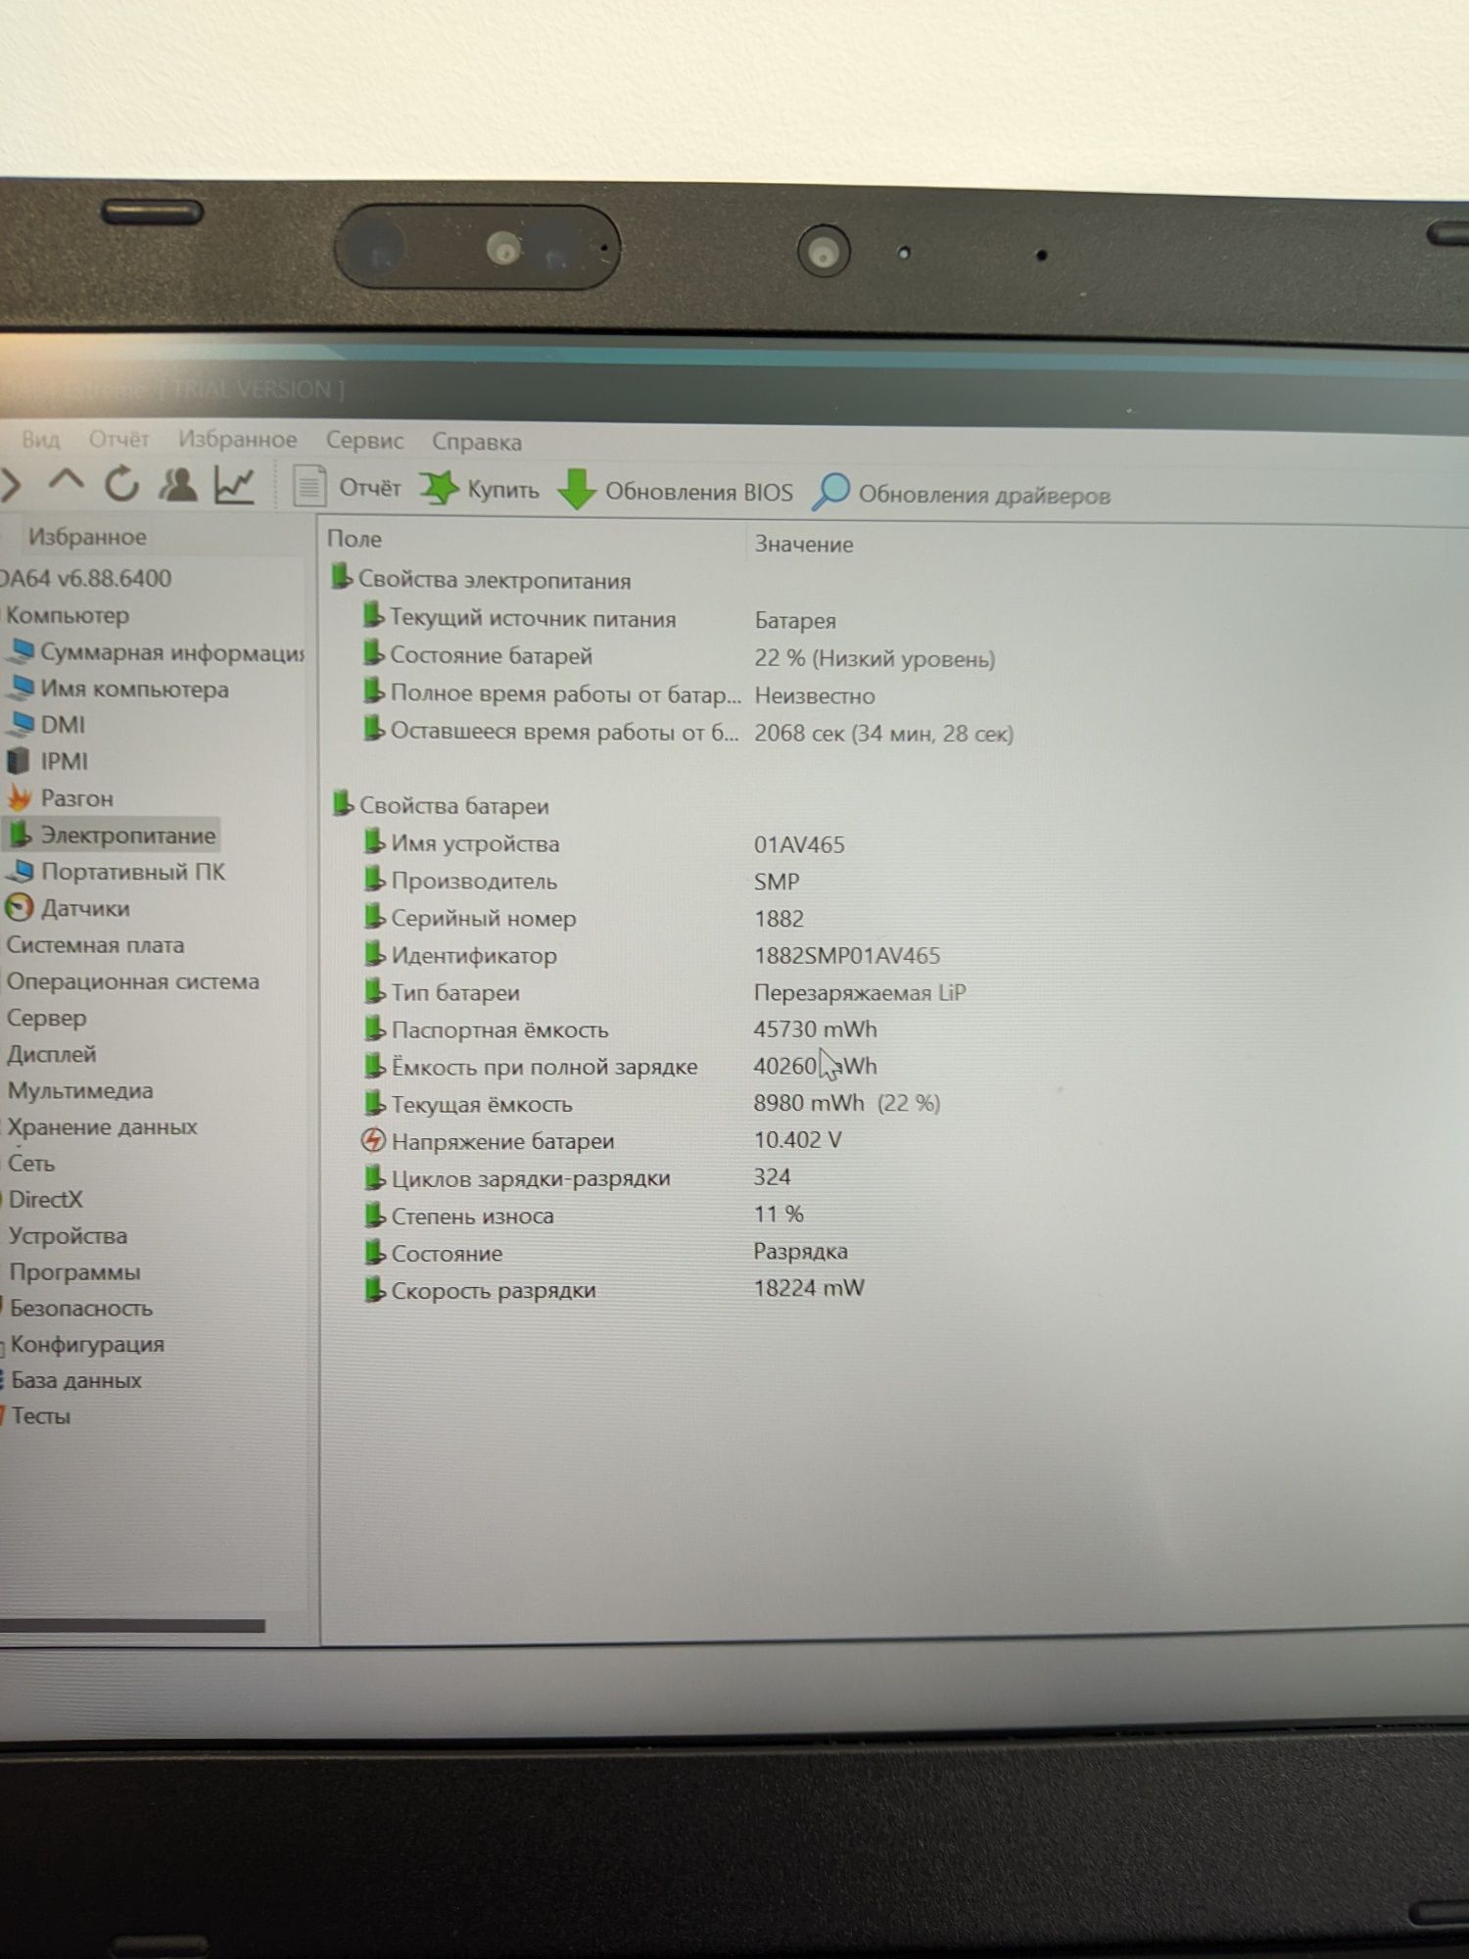The image size is (1469, 1959).
Task: Click the Обновления драйверов button label
Action: (984, 495)
